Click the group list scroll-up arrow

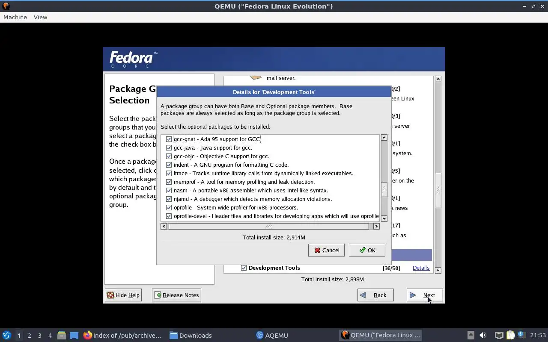point(438,79)
